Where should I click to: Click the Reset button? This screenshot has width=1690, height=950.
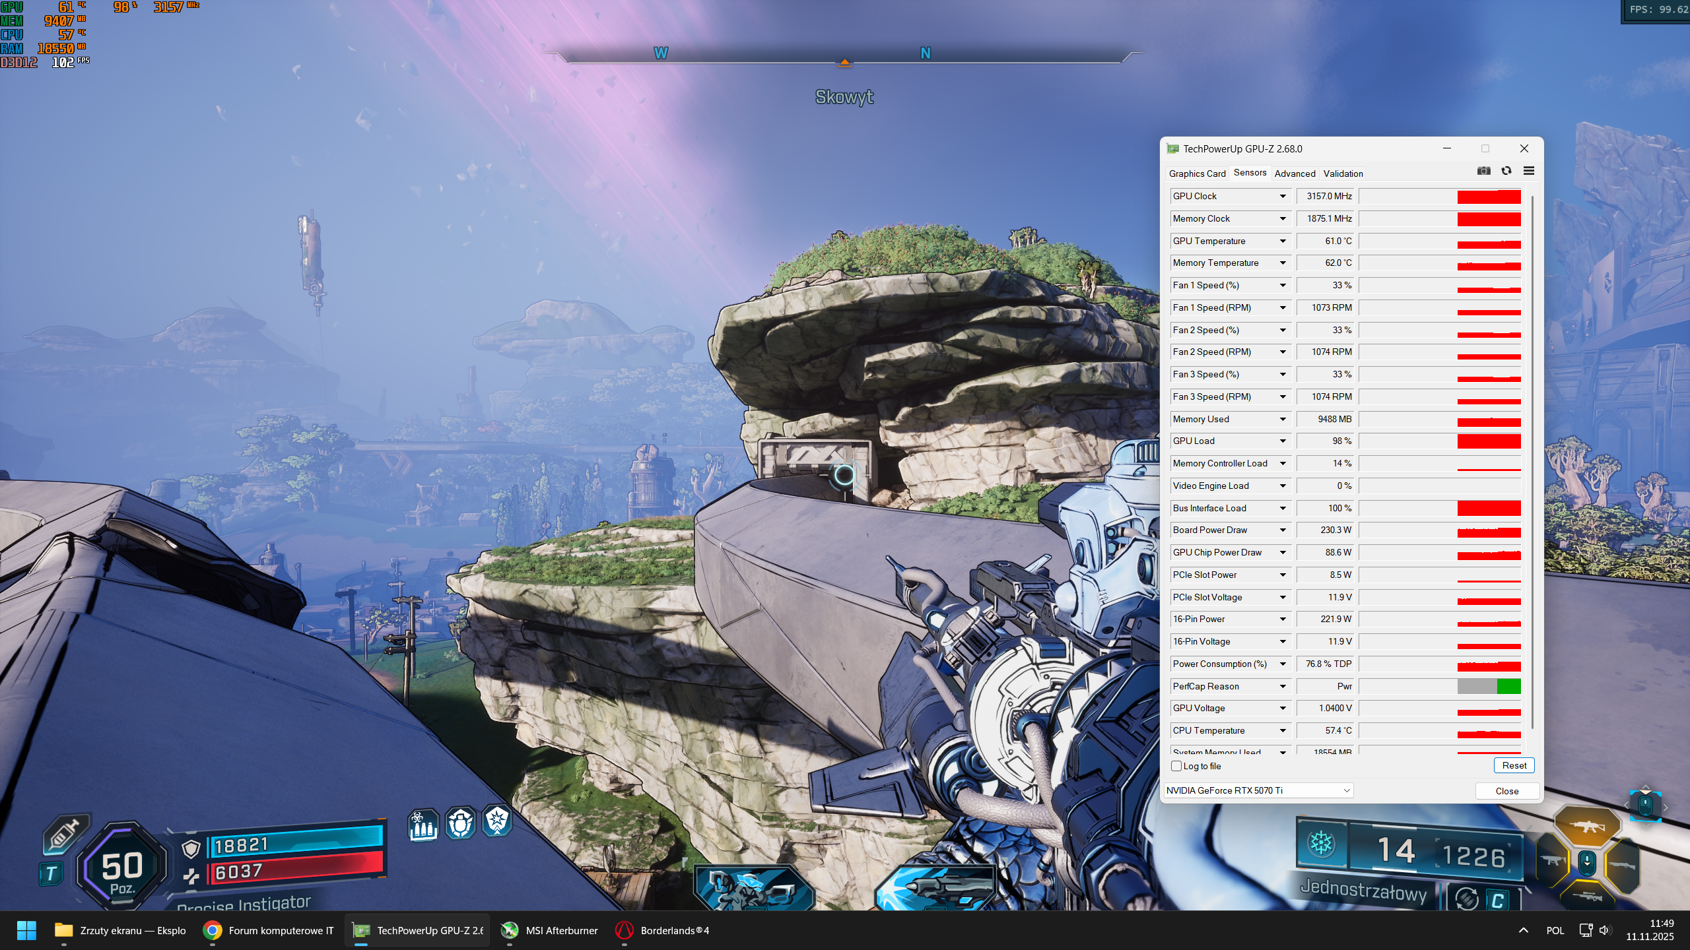pos(1514,765)
